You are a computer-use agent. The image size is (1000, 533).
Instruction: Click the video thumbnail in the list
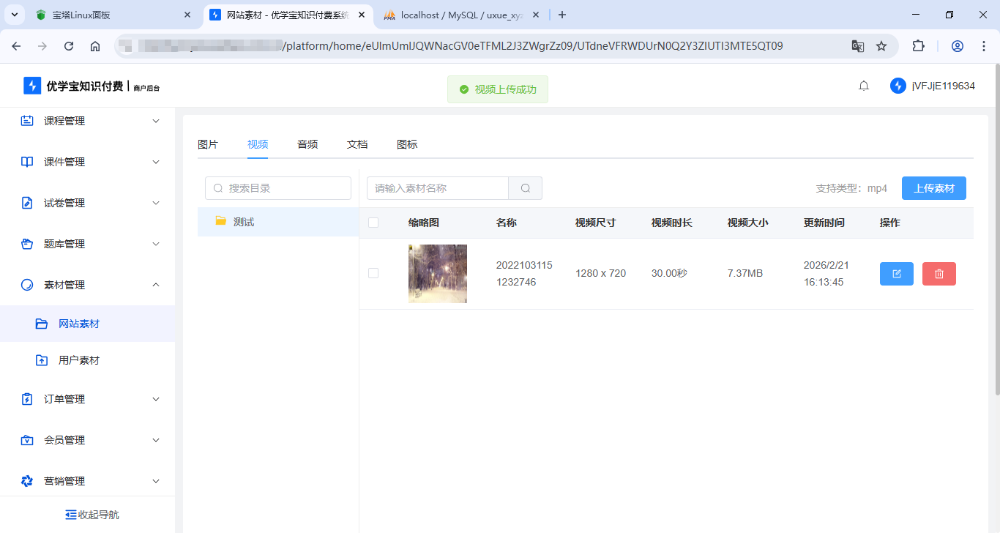point(437,273)
